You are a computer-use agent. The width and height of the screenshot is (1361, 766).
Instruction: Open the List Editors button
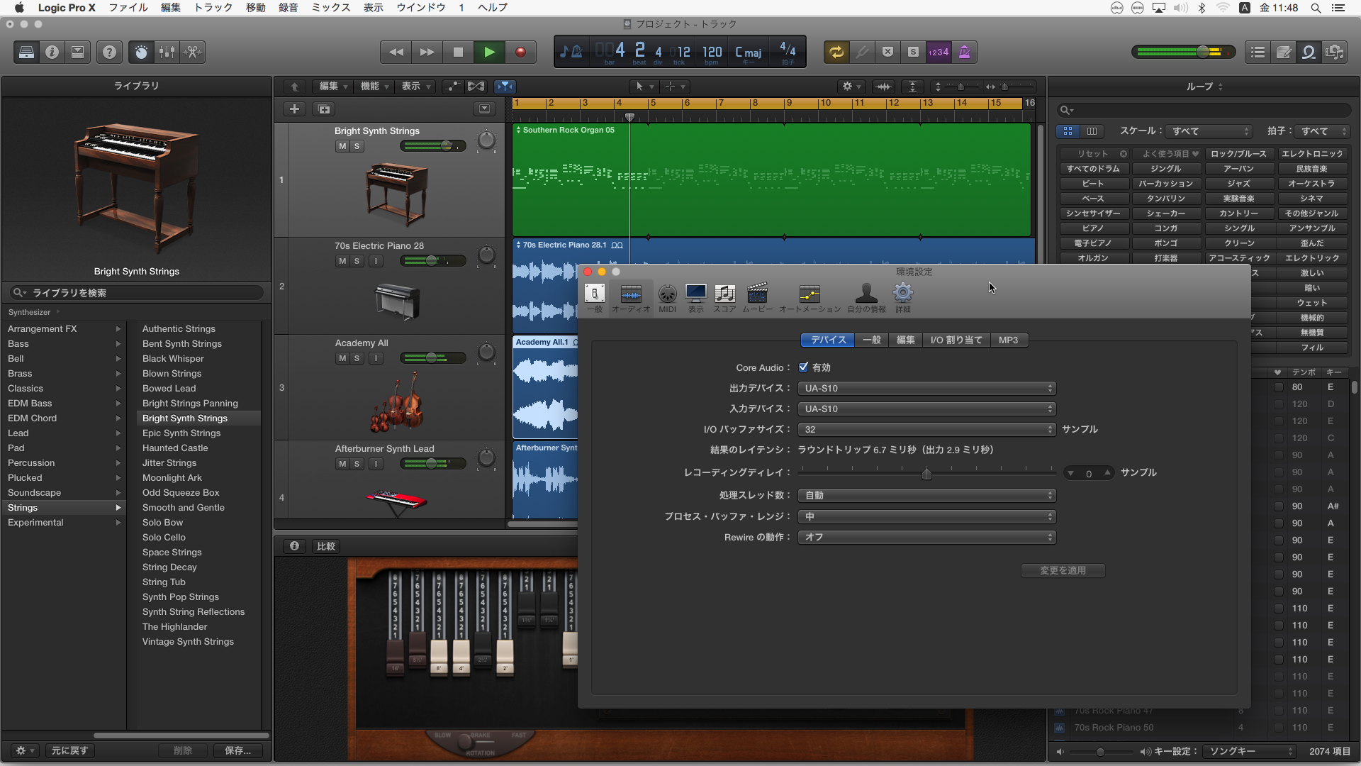click(x=1258, y=52)
